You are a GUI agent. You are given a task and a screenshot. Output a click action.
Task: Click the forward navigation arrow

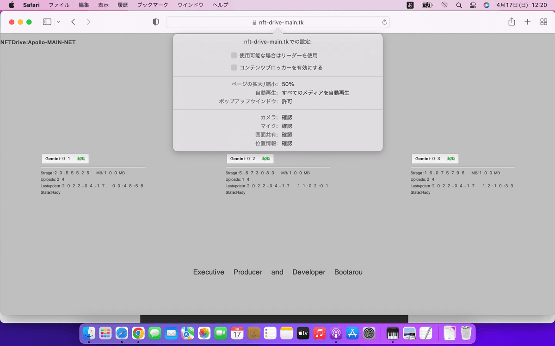(x=88, y=22)
